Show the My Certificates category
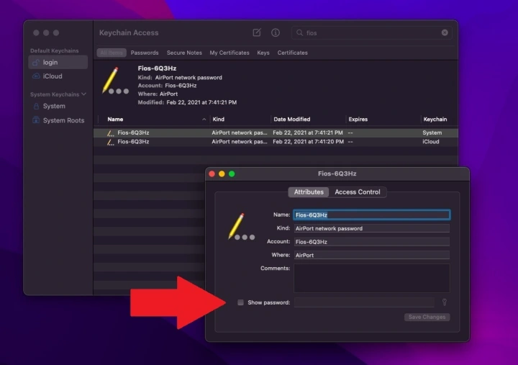This screenshot has width=518, height=365. 230,53
